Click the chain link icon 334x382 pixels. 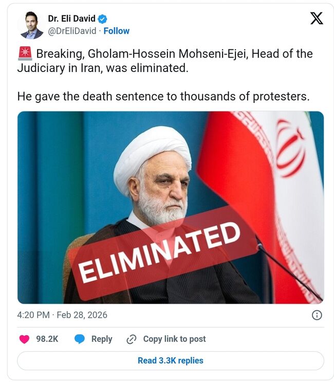point(132,339)
